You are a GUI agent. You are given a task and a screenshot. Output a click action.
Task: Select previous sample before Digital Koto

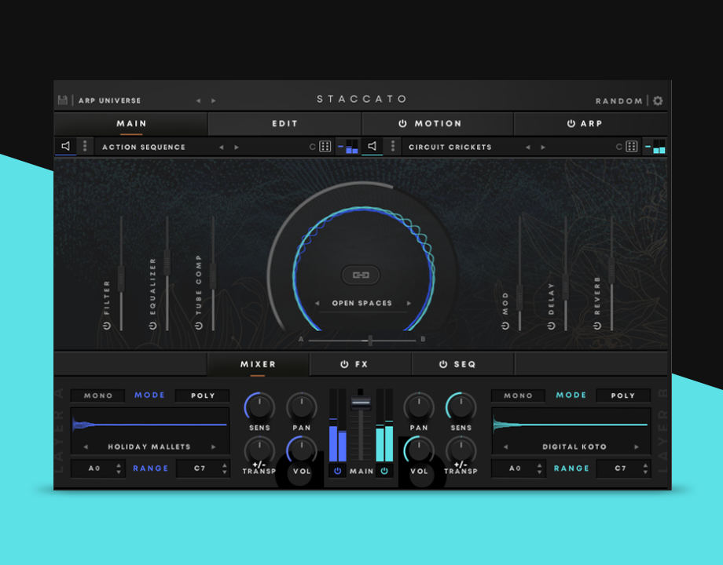[505, 447]
